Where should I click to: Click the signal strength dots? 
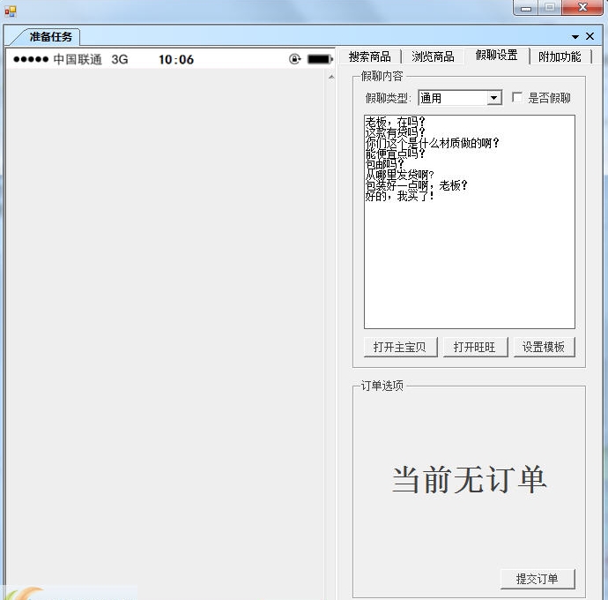(x=31, y=59)
